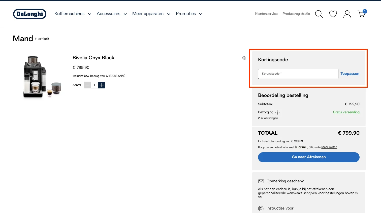This screenshot has width=381, height=213.
Task: Click the Rivelia coffee machine thumbnail
Action: (42, 77)
